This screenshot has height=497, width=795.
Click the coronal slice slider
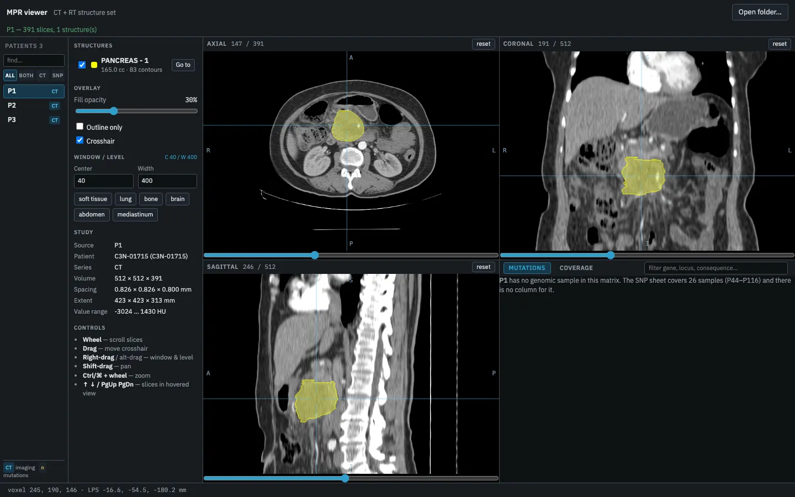(x=647, y=255)
